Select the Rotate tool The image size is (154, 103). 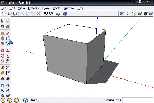point(2,56)
